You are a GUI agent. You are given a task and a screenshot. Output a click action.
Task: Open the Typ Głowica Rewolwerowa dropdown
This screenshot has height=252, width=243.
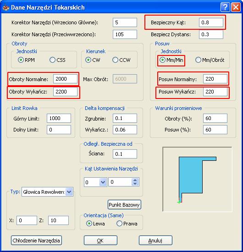(69, 192)
